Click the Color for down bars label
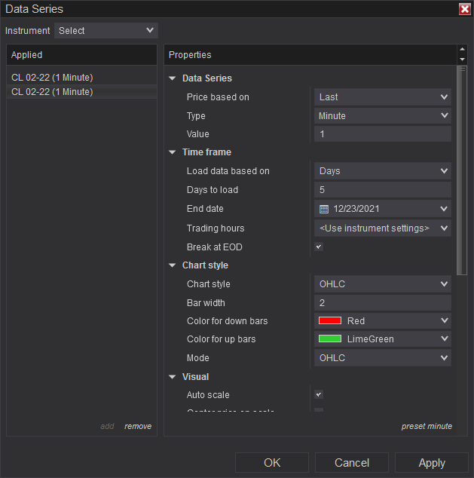 coord(228,321)
